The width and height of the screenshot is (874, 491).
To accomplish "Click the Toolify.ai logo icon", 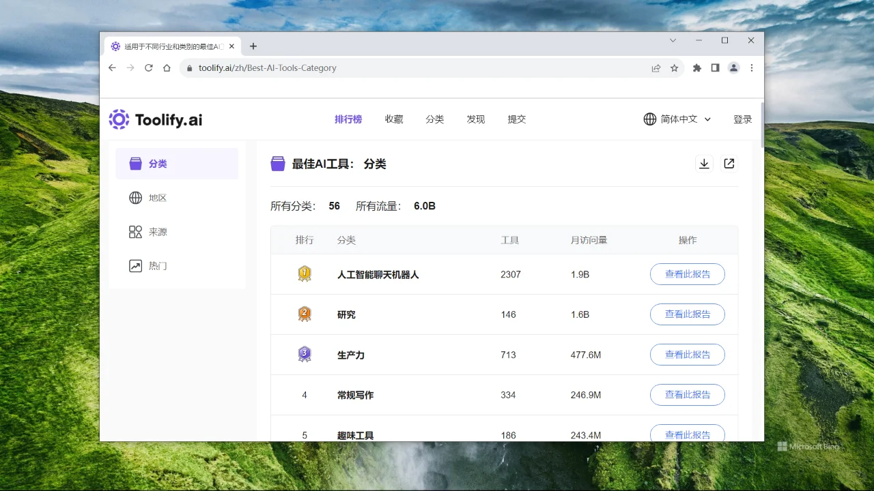I will pos(119,119).
